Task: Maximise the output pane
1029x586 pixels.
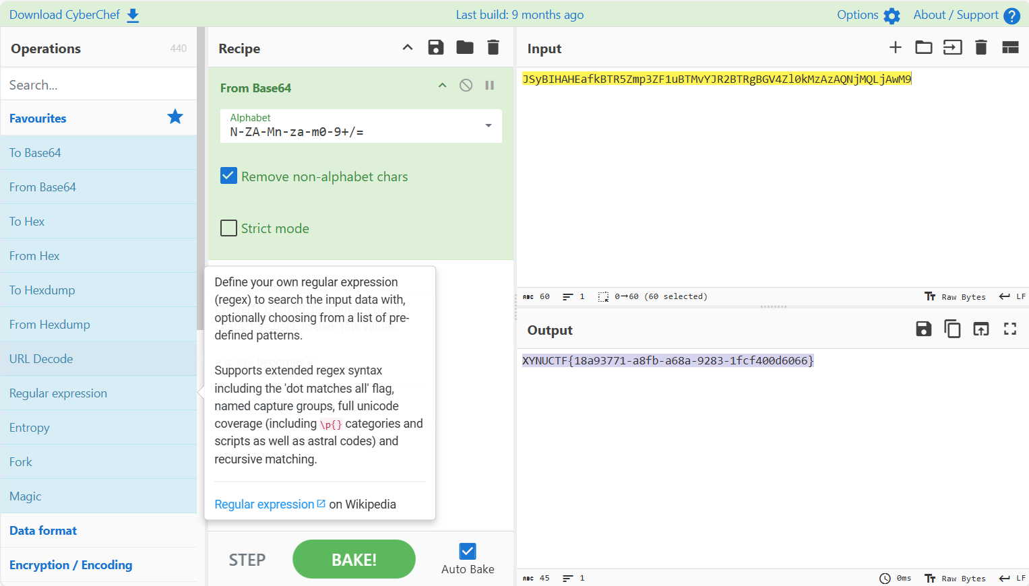Action: [x=1009, y=329]
